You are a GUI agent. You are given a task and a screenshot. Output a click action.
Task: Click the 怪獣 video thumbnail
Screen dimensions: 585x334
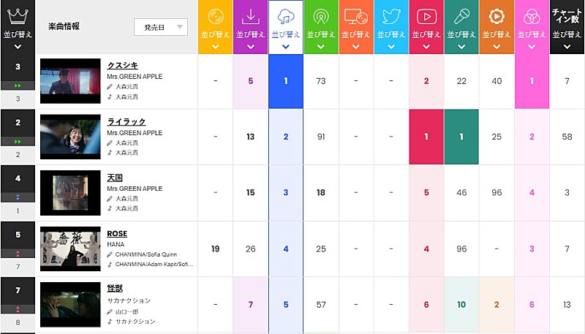70,305
